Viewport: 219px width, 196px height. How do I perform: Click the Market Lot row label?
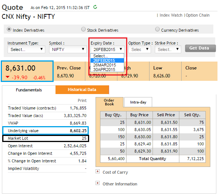tap(18, 138)
